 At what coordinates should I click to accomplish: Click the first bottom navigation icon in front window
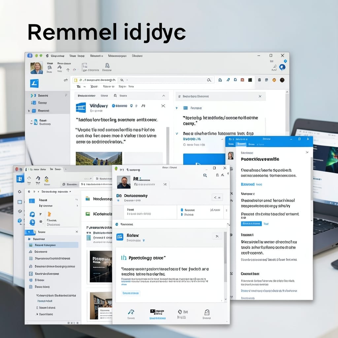[x=131, y=312]
